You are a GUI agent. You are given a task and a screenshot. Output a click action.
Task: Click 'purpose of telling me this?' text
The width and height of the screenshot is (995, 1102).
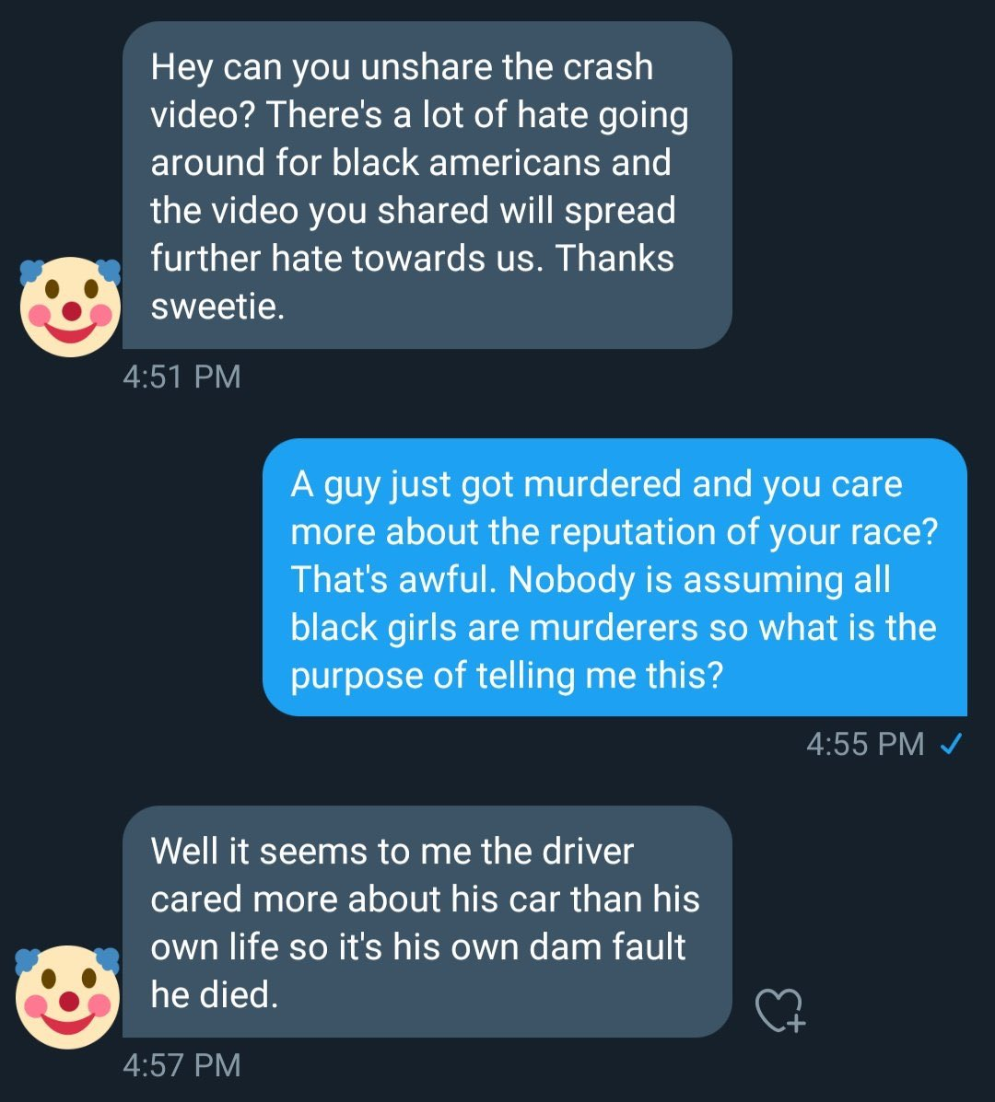tap(507, 676)
